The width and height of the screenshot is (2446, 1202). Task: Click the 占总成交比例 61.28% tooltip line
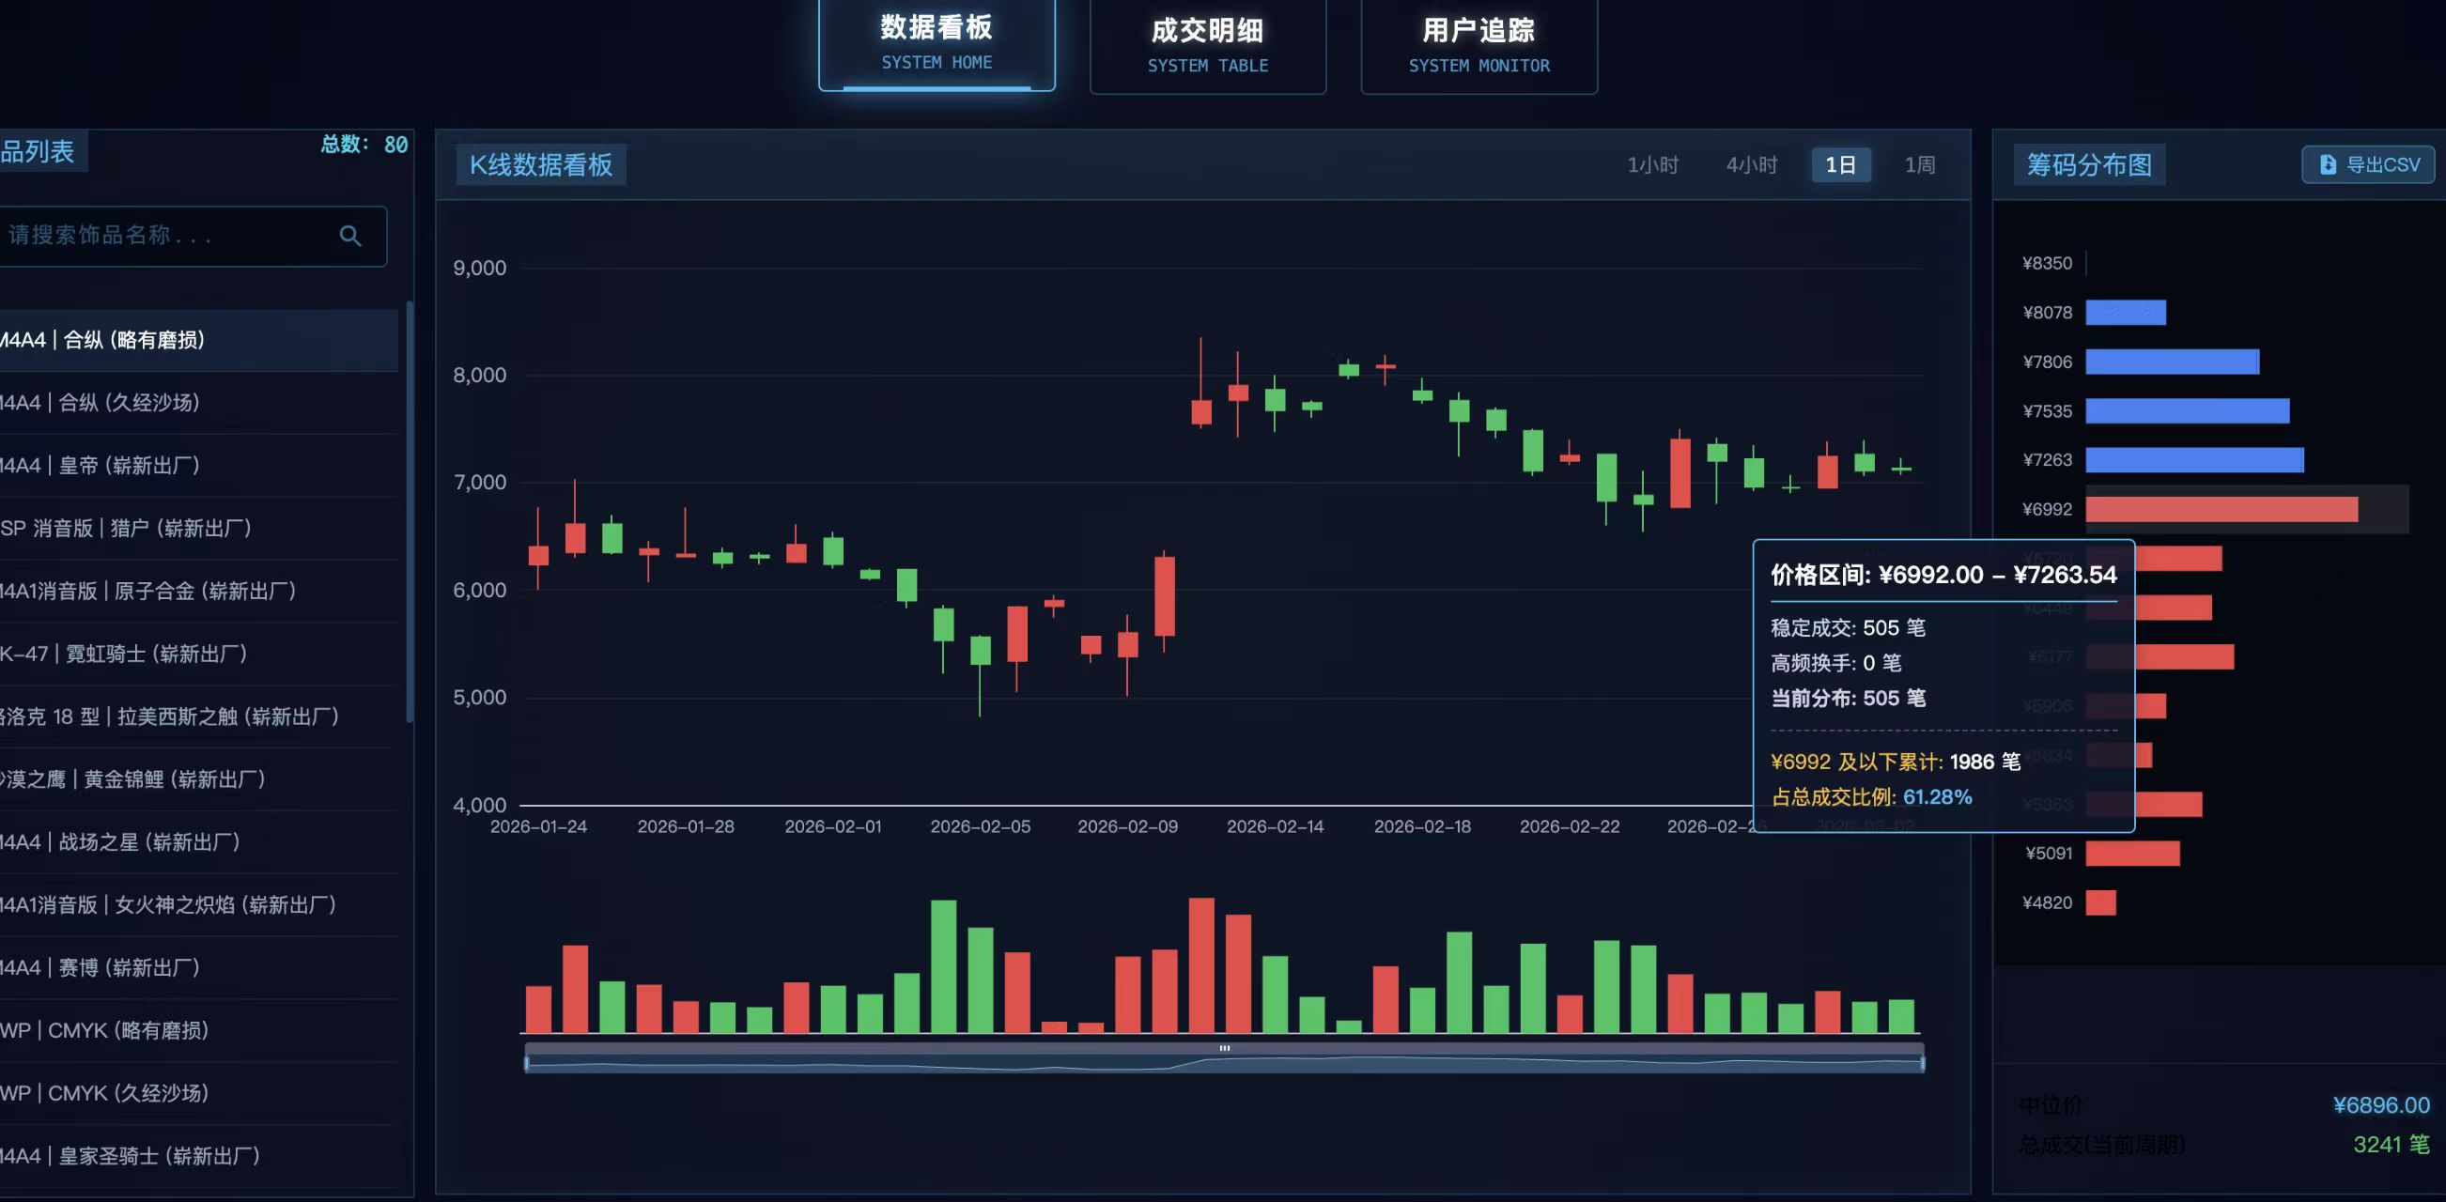point(1870,797)
